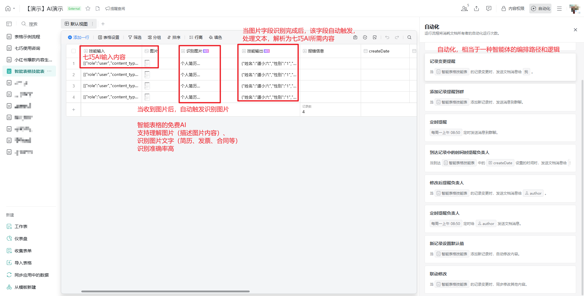This screenshot has width=584, height=296.
Task: Open the collaborators icon showing 5
Action: click(464, 9)
